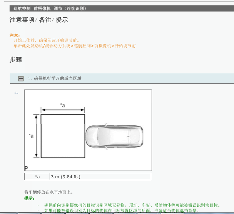
Task: Click the 步骤 section heading
Action: (x=16, y=60)
